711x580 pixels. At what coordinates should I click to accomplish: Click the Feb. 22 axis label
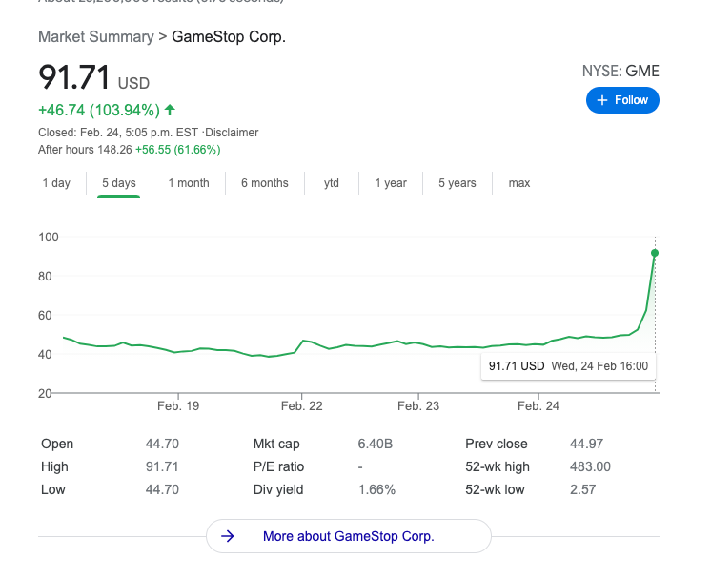[x=302, y=406]
